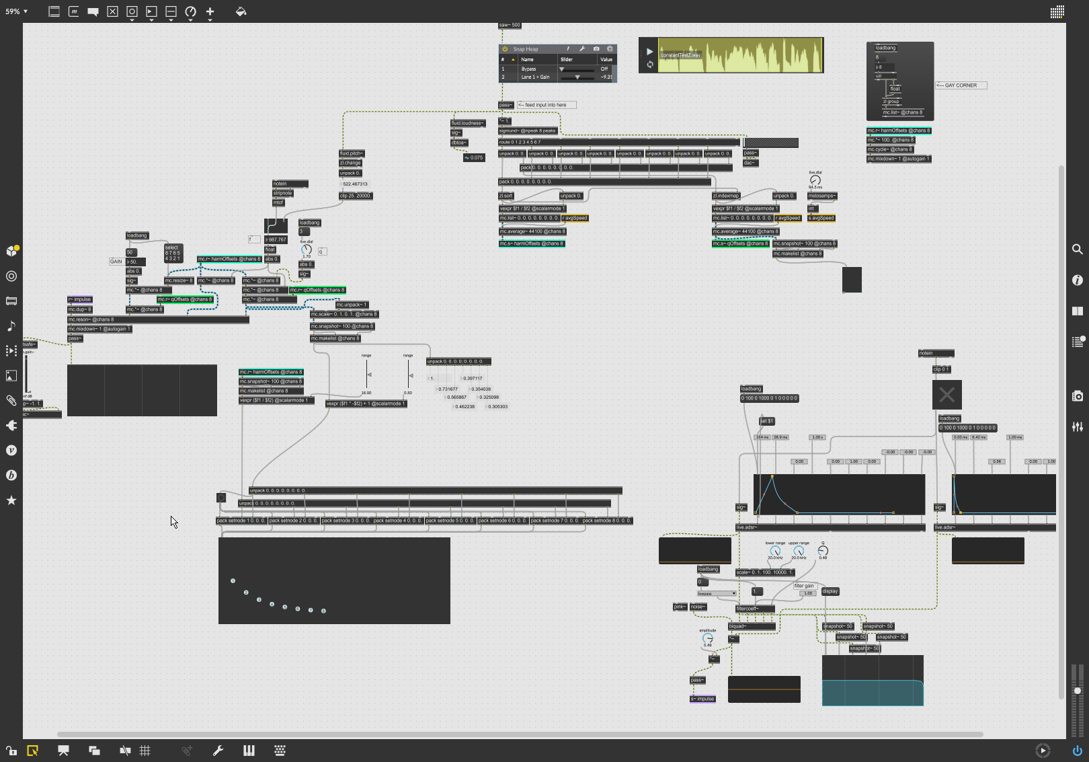Click the set $1 message box
The image size is (1089, 762).
[x=767, y=421]
